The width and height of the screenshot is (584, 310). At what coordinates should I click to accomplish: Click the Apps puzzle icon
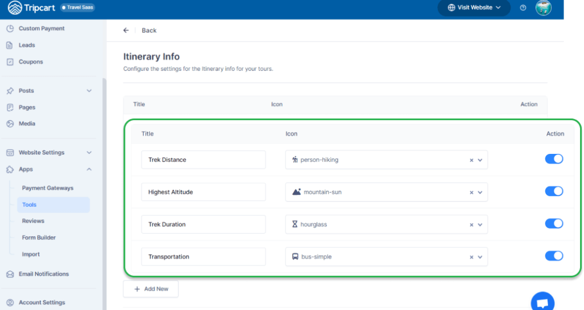[10, 169]
